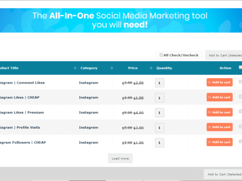Sort table by Product Title arrows
The height and width of the screenshot is (181, 242).
click(x=75, y=68)
